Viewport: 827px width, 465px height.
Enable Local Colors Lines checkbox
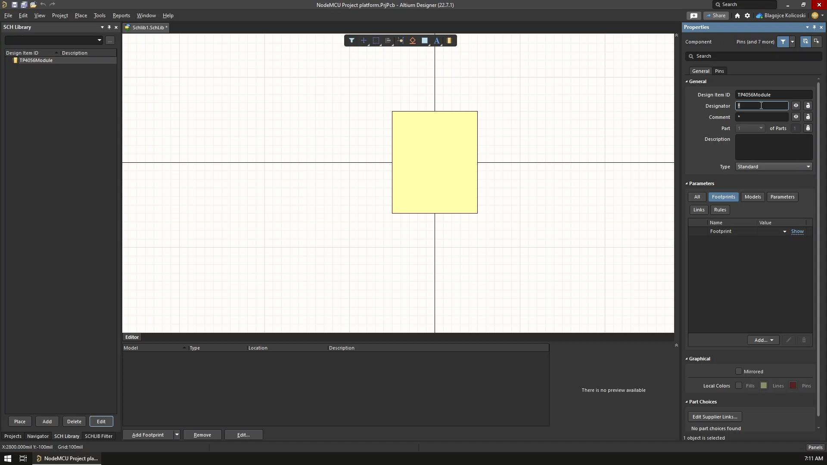click(x=764, y=385)
